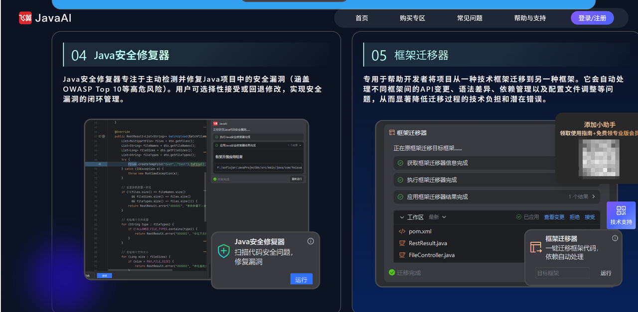The height and width of the screenshot is (312, 638).
Task: Click the 目标框架 input field
Action: click(x=562, y=273)
